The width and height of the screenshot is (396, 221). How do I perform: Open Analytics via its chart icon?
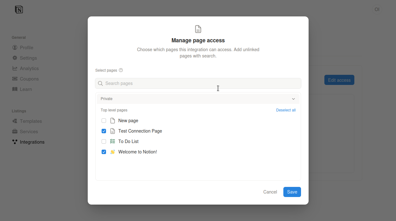coord(15,68)
